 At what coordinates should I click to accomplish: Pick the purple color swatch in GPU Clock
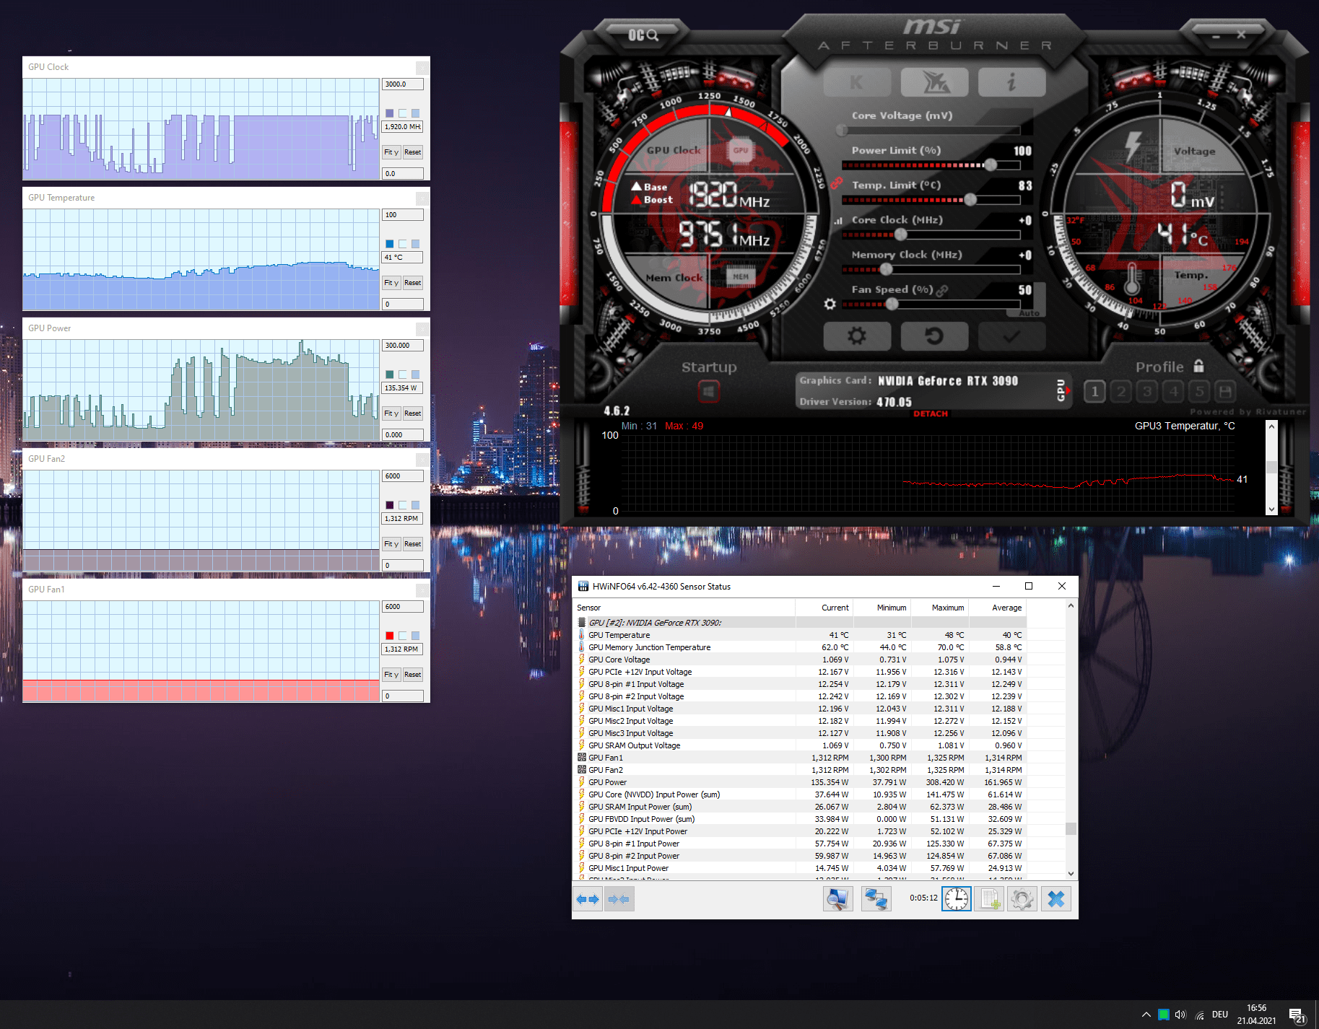click(x=390, y=113)
